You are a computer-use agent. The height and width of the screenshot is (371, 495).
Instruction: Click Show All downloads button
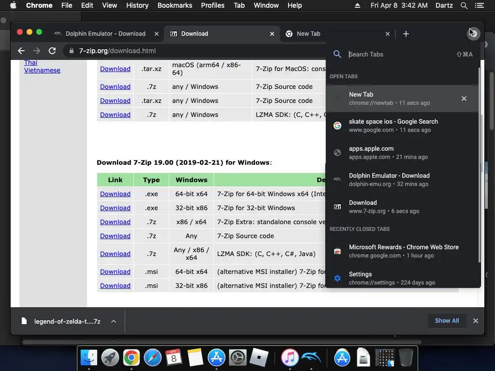tap(447, 321)
